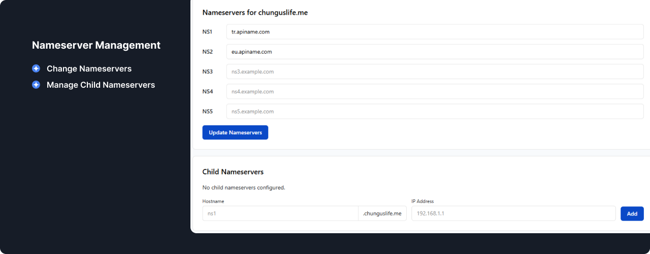Click the IP Address field label
Image resolution: width=650 pixels, height=254 pixels.
(422, 201)
